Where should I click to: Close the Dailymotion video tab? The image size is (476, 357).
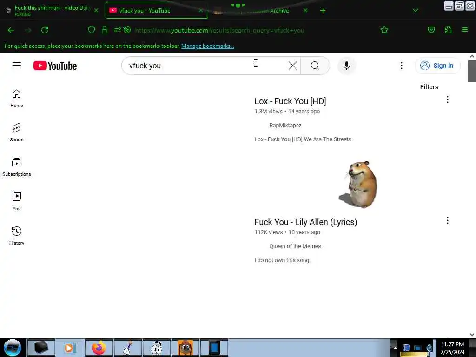click(96, 10)
